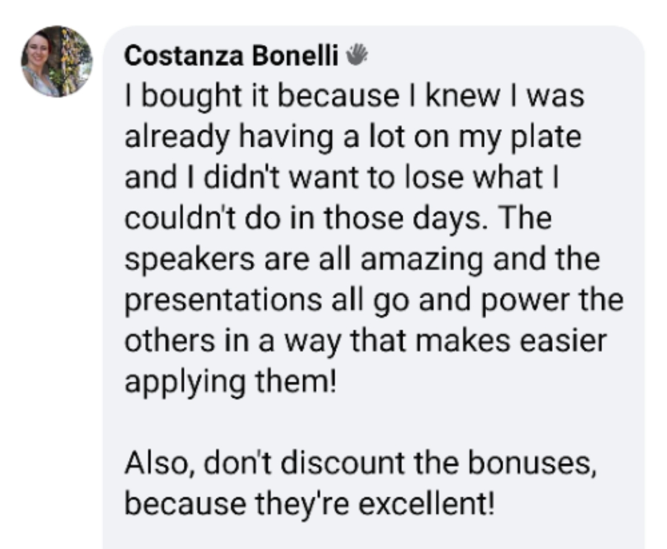Click the line starting "presentations all go"
The width and height of the screenshot is (667, 549).
pyautogui.click(x=374, y=300)
